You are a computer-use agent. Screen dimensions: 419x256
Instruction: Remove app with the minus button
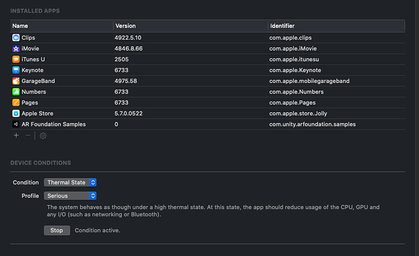(28, 136)
